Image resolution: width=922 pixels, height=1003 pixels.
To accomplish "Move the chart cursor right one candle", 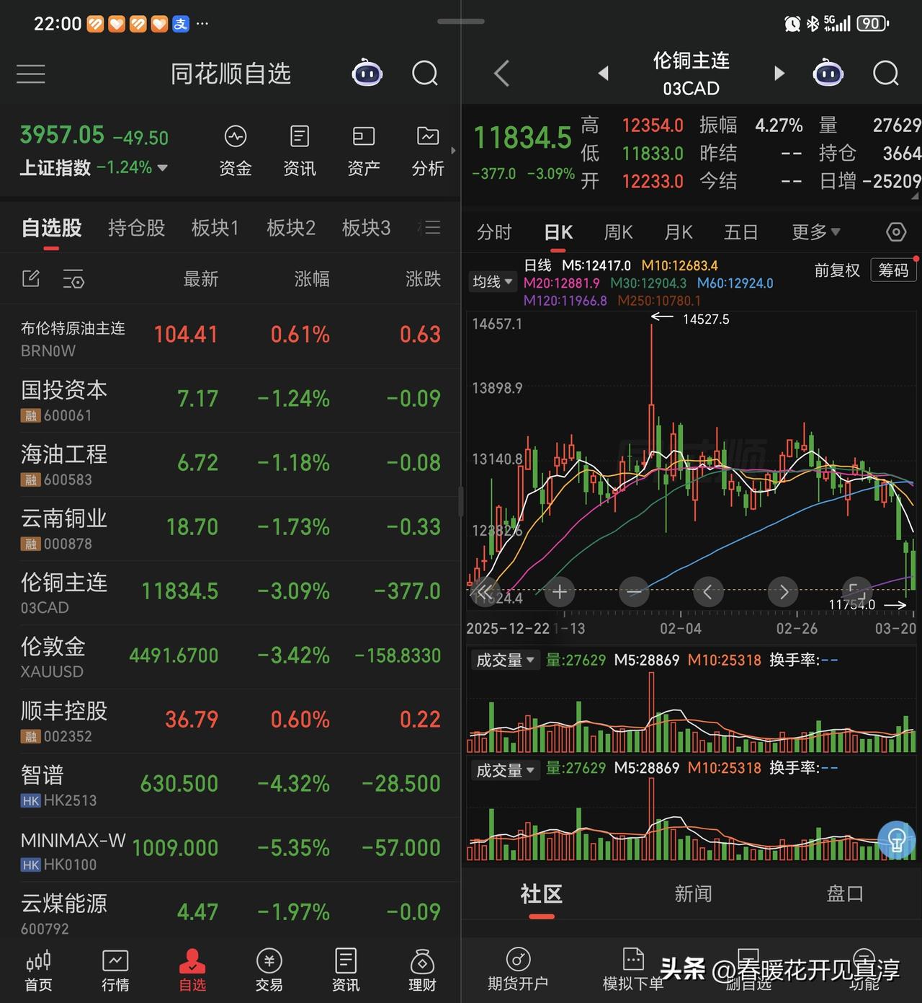I will [783, 592].
